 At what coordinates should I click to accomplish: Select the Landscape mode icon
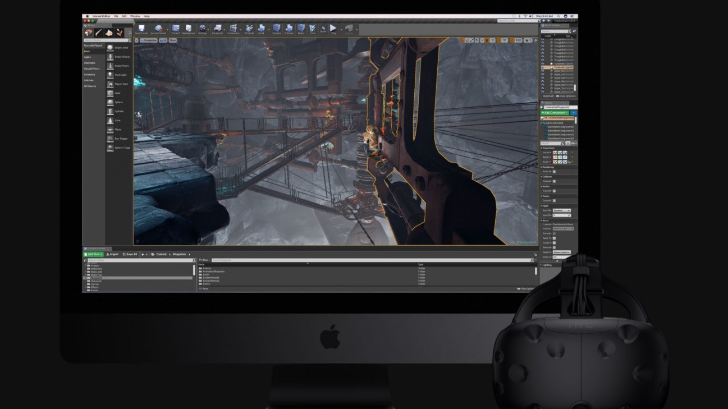tap(109, 33)
